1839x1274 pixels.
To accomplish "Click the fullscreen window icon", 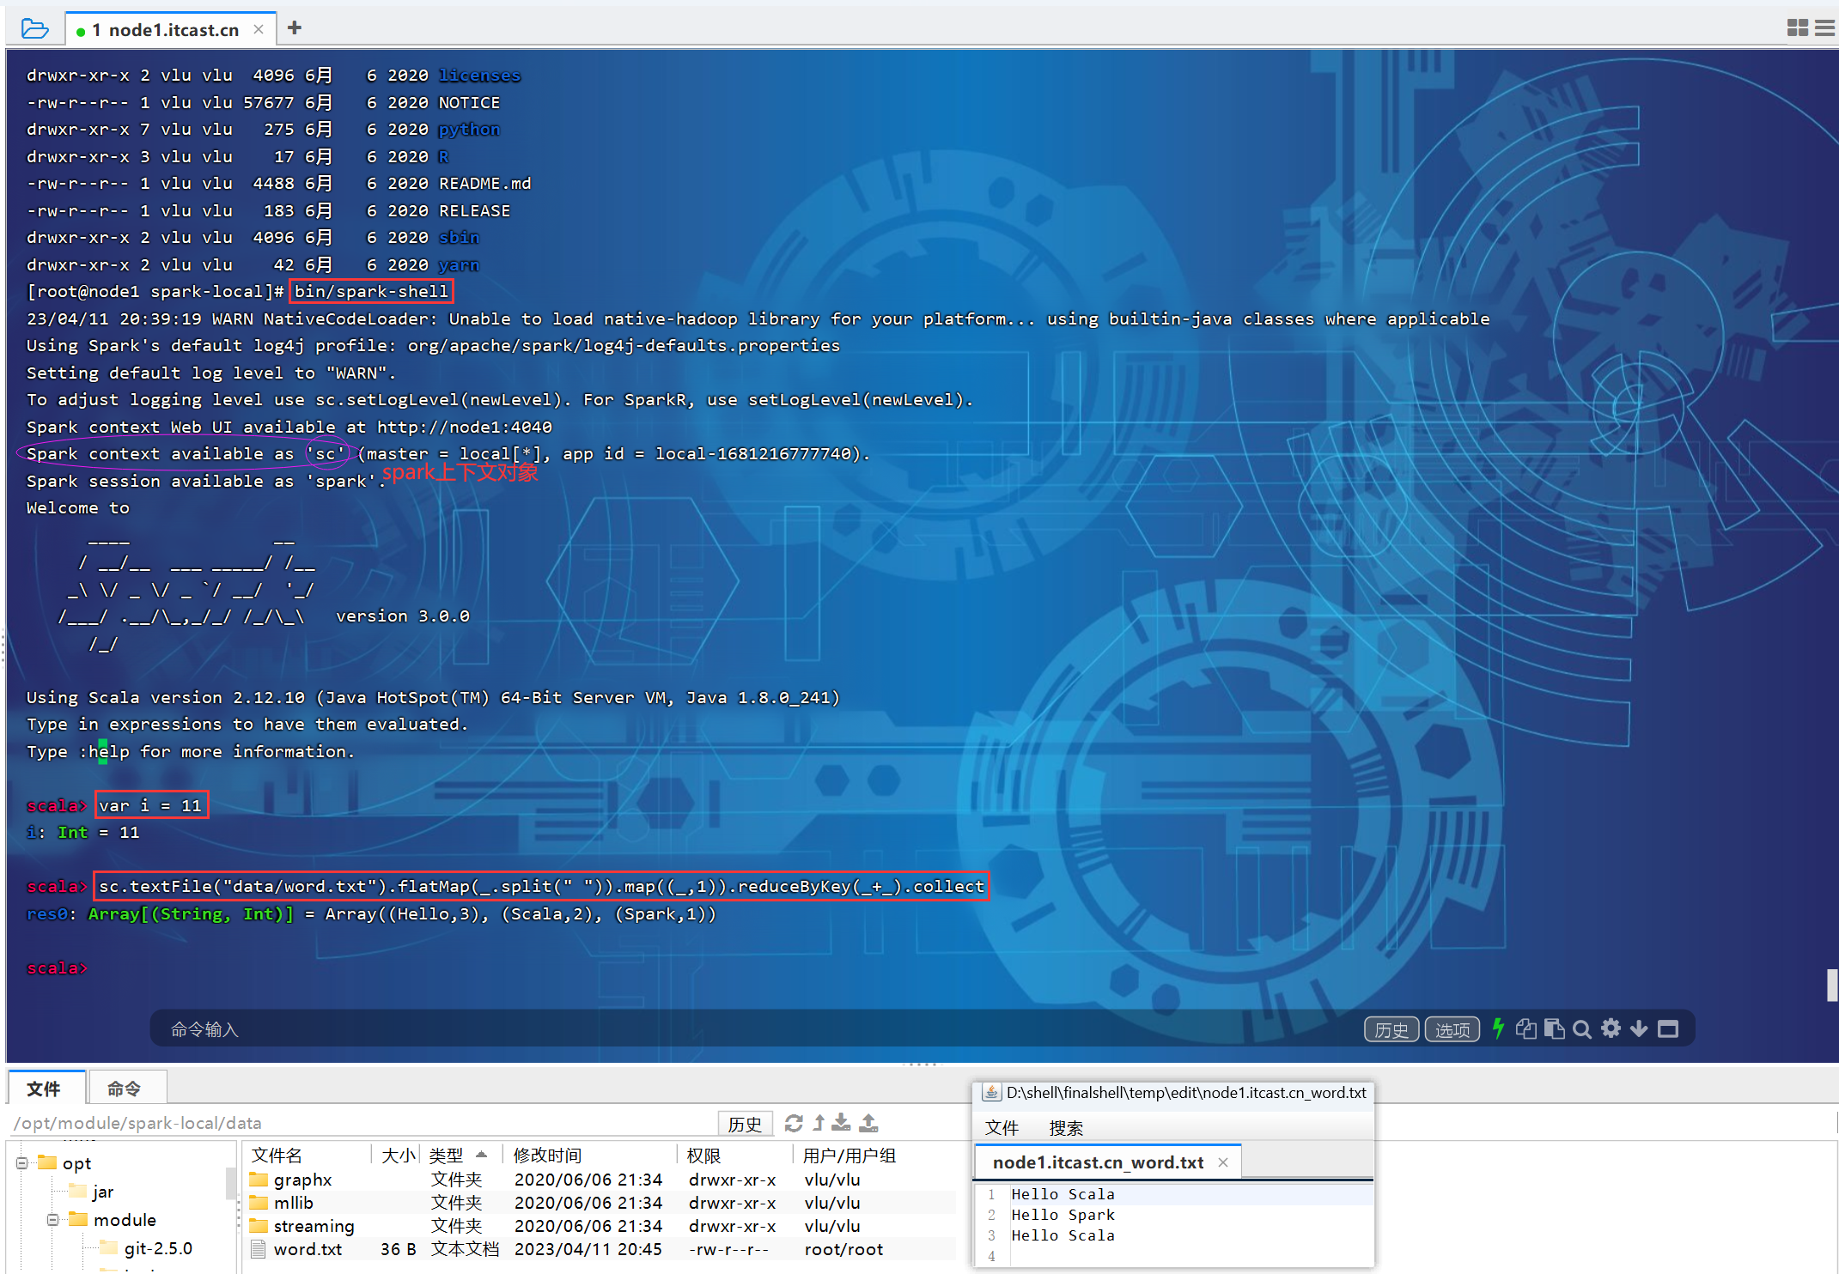I will click(x=1668, y=1028).
